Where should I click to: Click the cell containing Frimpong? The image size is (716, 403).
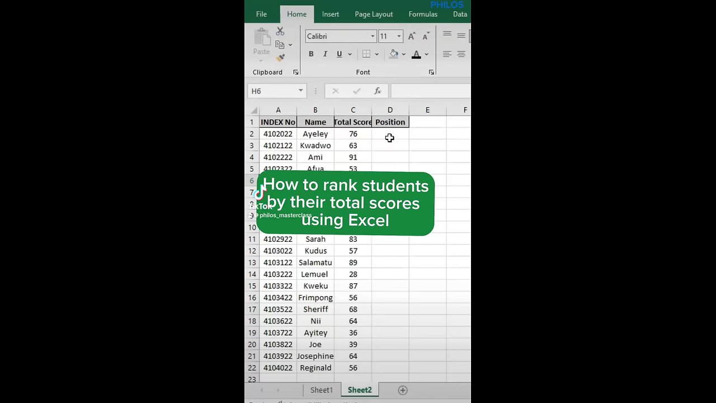tap(315, 298)
